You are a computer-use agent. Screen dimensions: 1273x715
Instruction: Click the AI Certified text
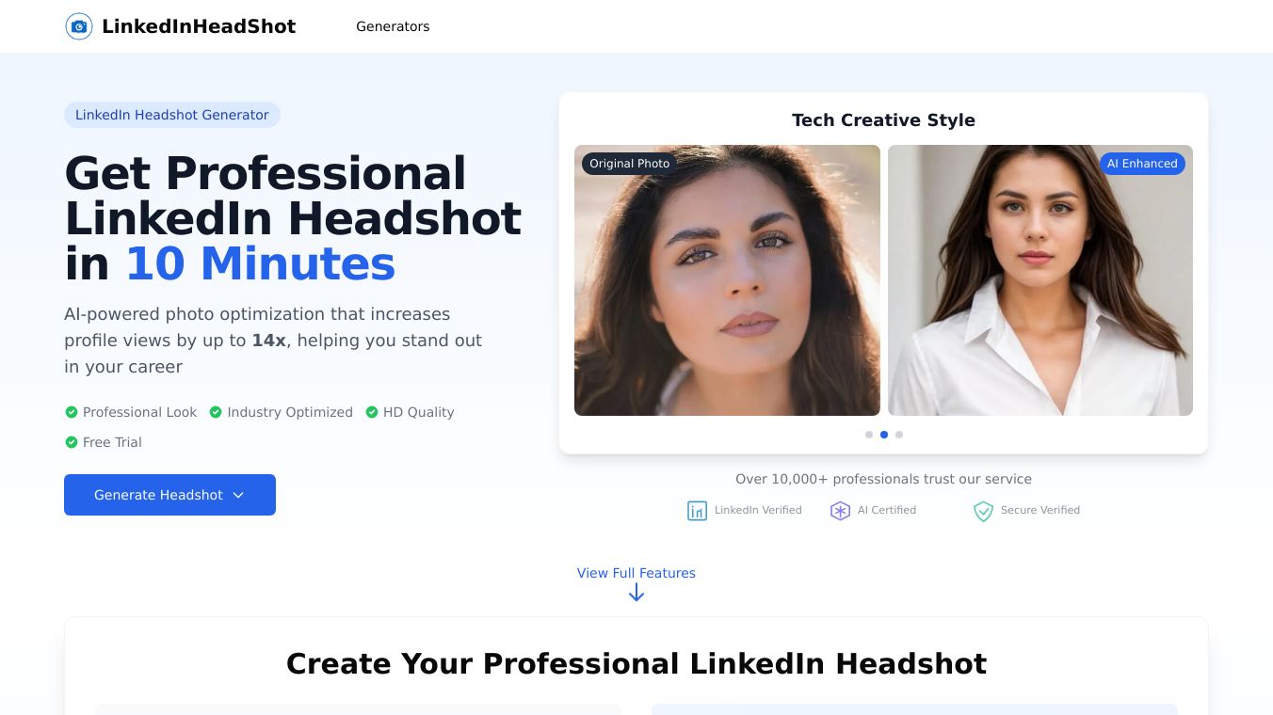pyautogui.click(x=887, y=510)
